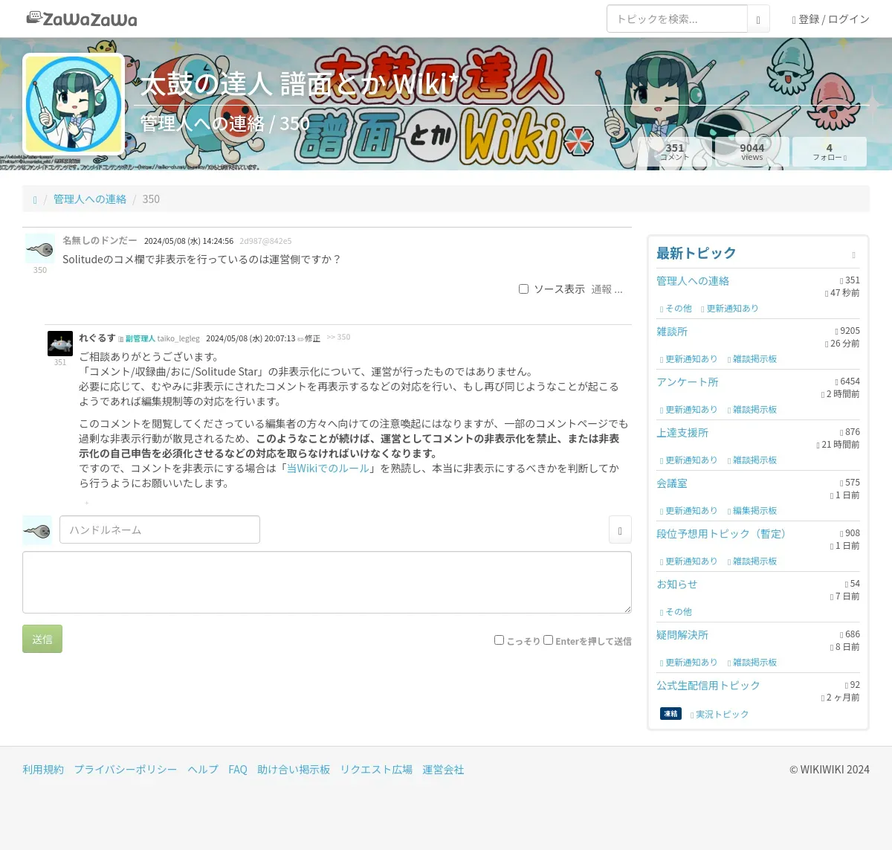
Task: Click the wiki avatar image in banner
Action: coord(74,104)
